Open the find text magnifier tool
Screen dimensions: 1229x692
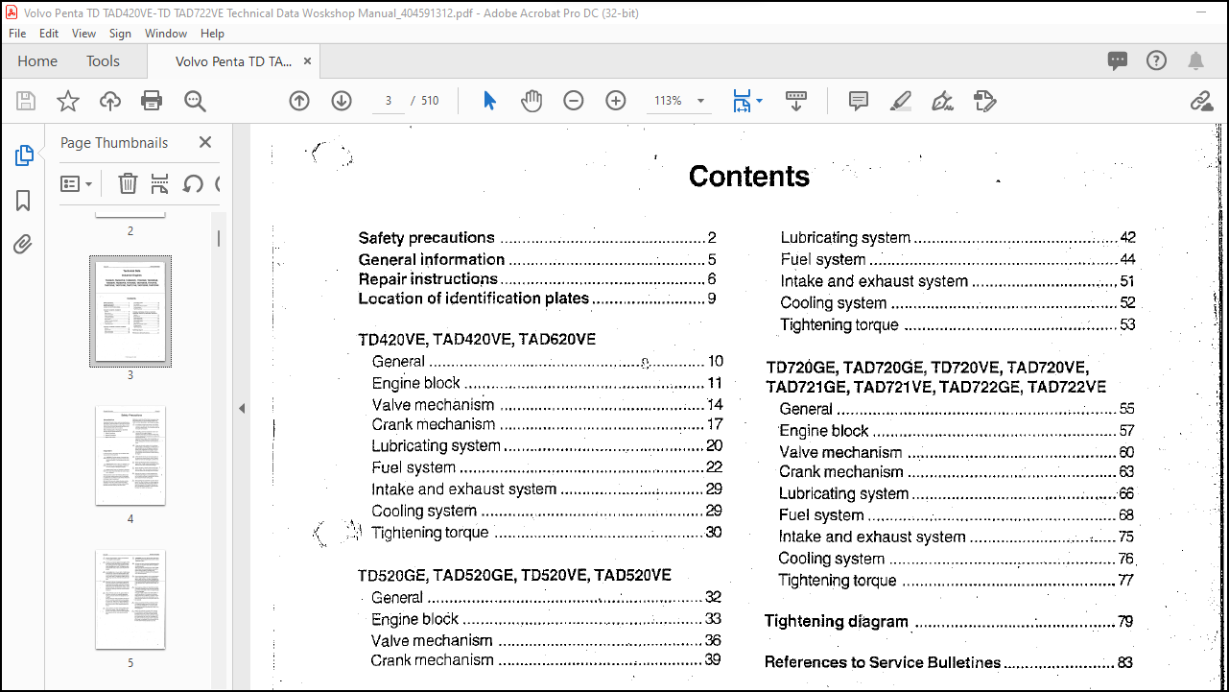pos(195,101)
